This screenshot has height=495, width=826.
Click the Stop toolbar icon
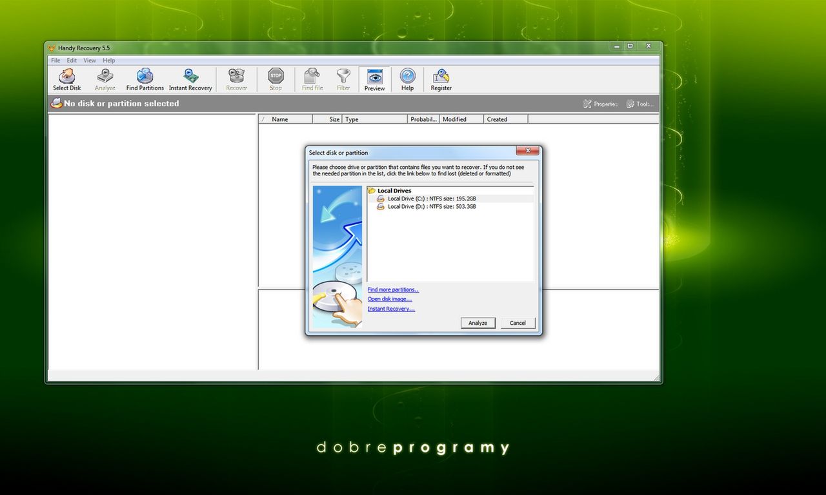(276, 76)
